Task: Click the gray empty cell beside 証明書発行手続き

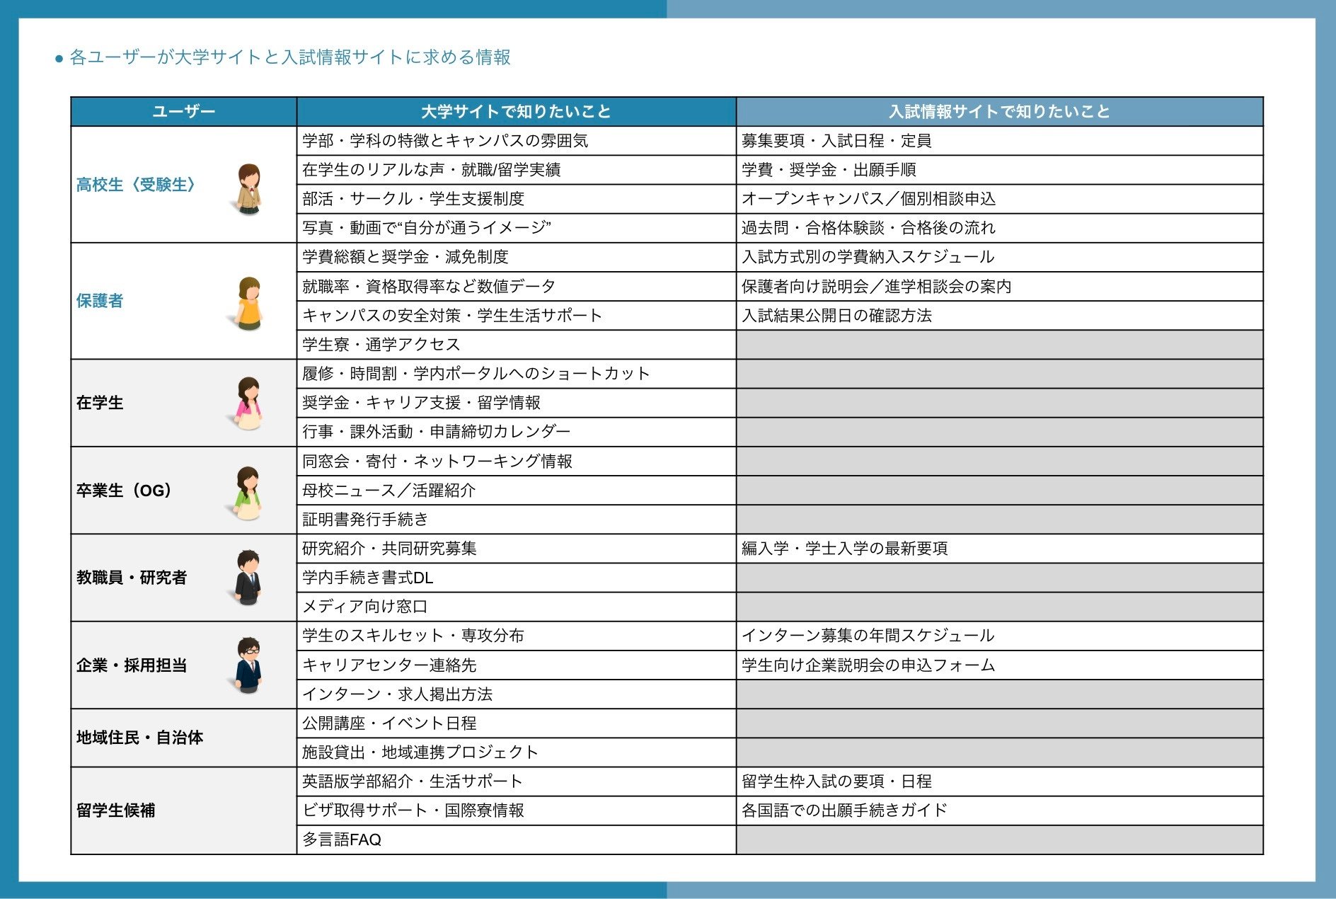Action: tap(999, 520)
